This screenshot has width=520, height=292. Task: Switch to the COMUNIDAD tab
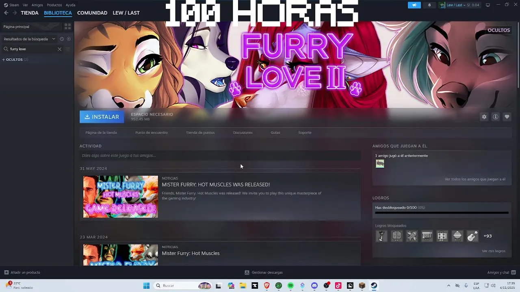pos(92,13)
